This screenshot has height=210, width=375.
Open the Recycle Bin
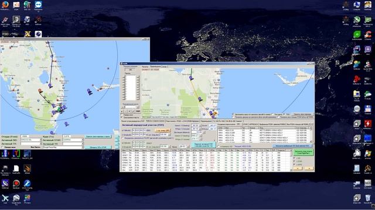368,199
